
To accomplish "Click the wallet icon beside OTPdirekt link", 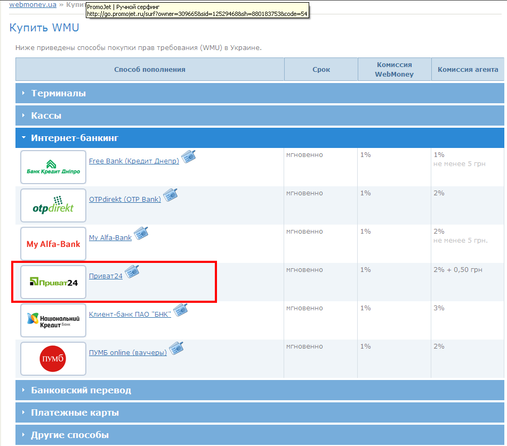I will click(x=170, y=195).
